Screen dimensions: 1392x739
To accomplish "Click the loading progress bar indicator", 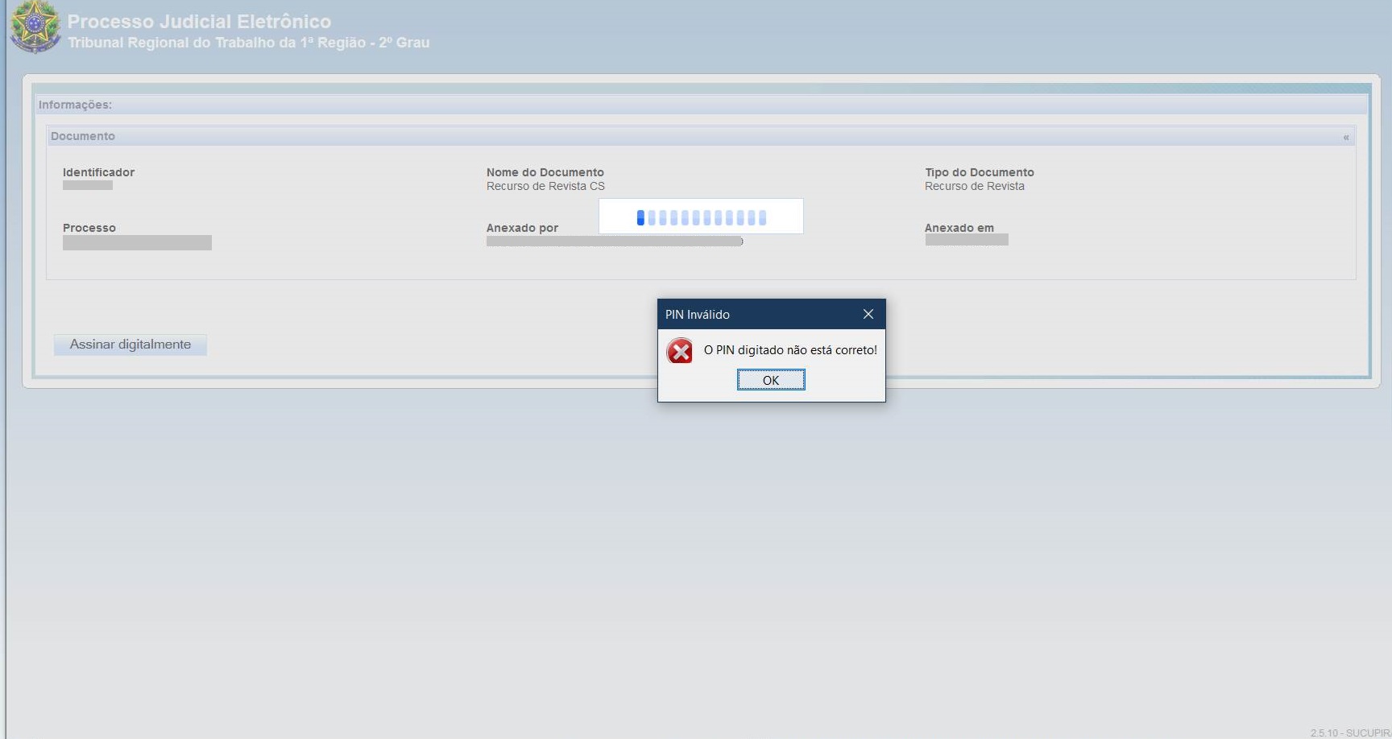I will click(x=701, y=217).
